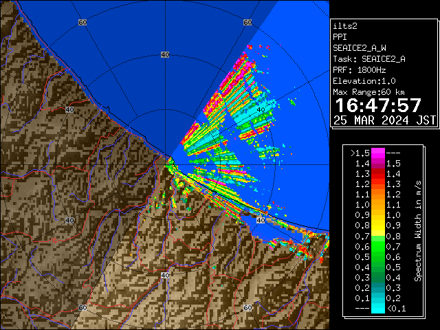Screen dimensions: 440x330
Task: Pick the yellow legend swatch between 0.8 and 0.9
Action: tap(378, 225)
